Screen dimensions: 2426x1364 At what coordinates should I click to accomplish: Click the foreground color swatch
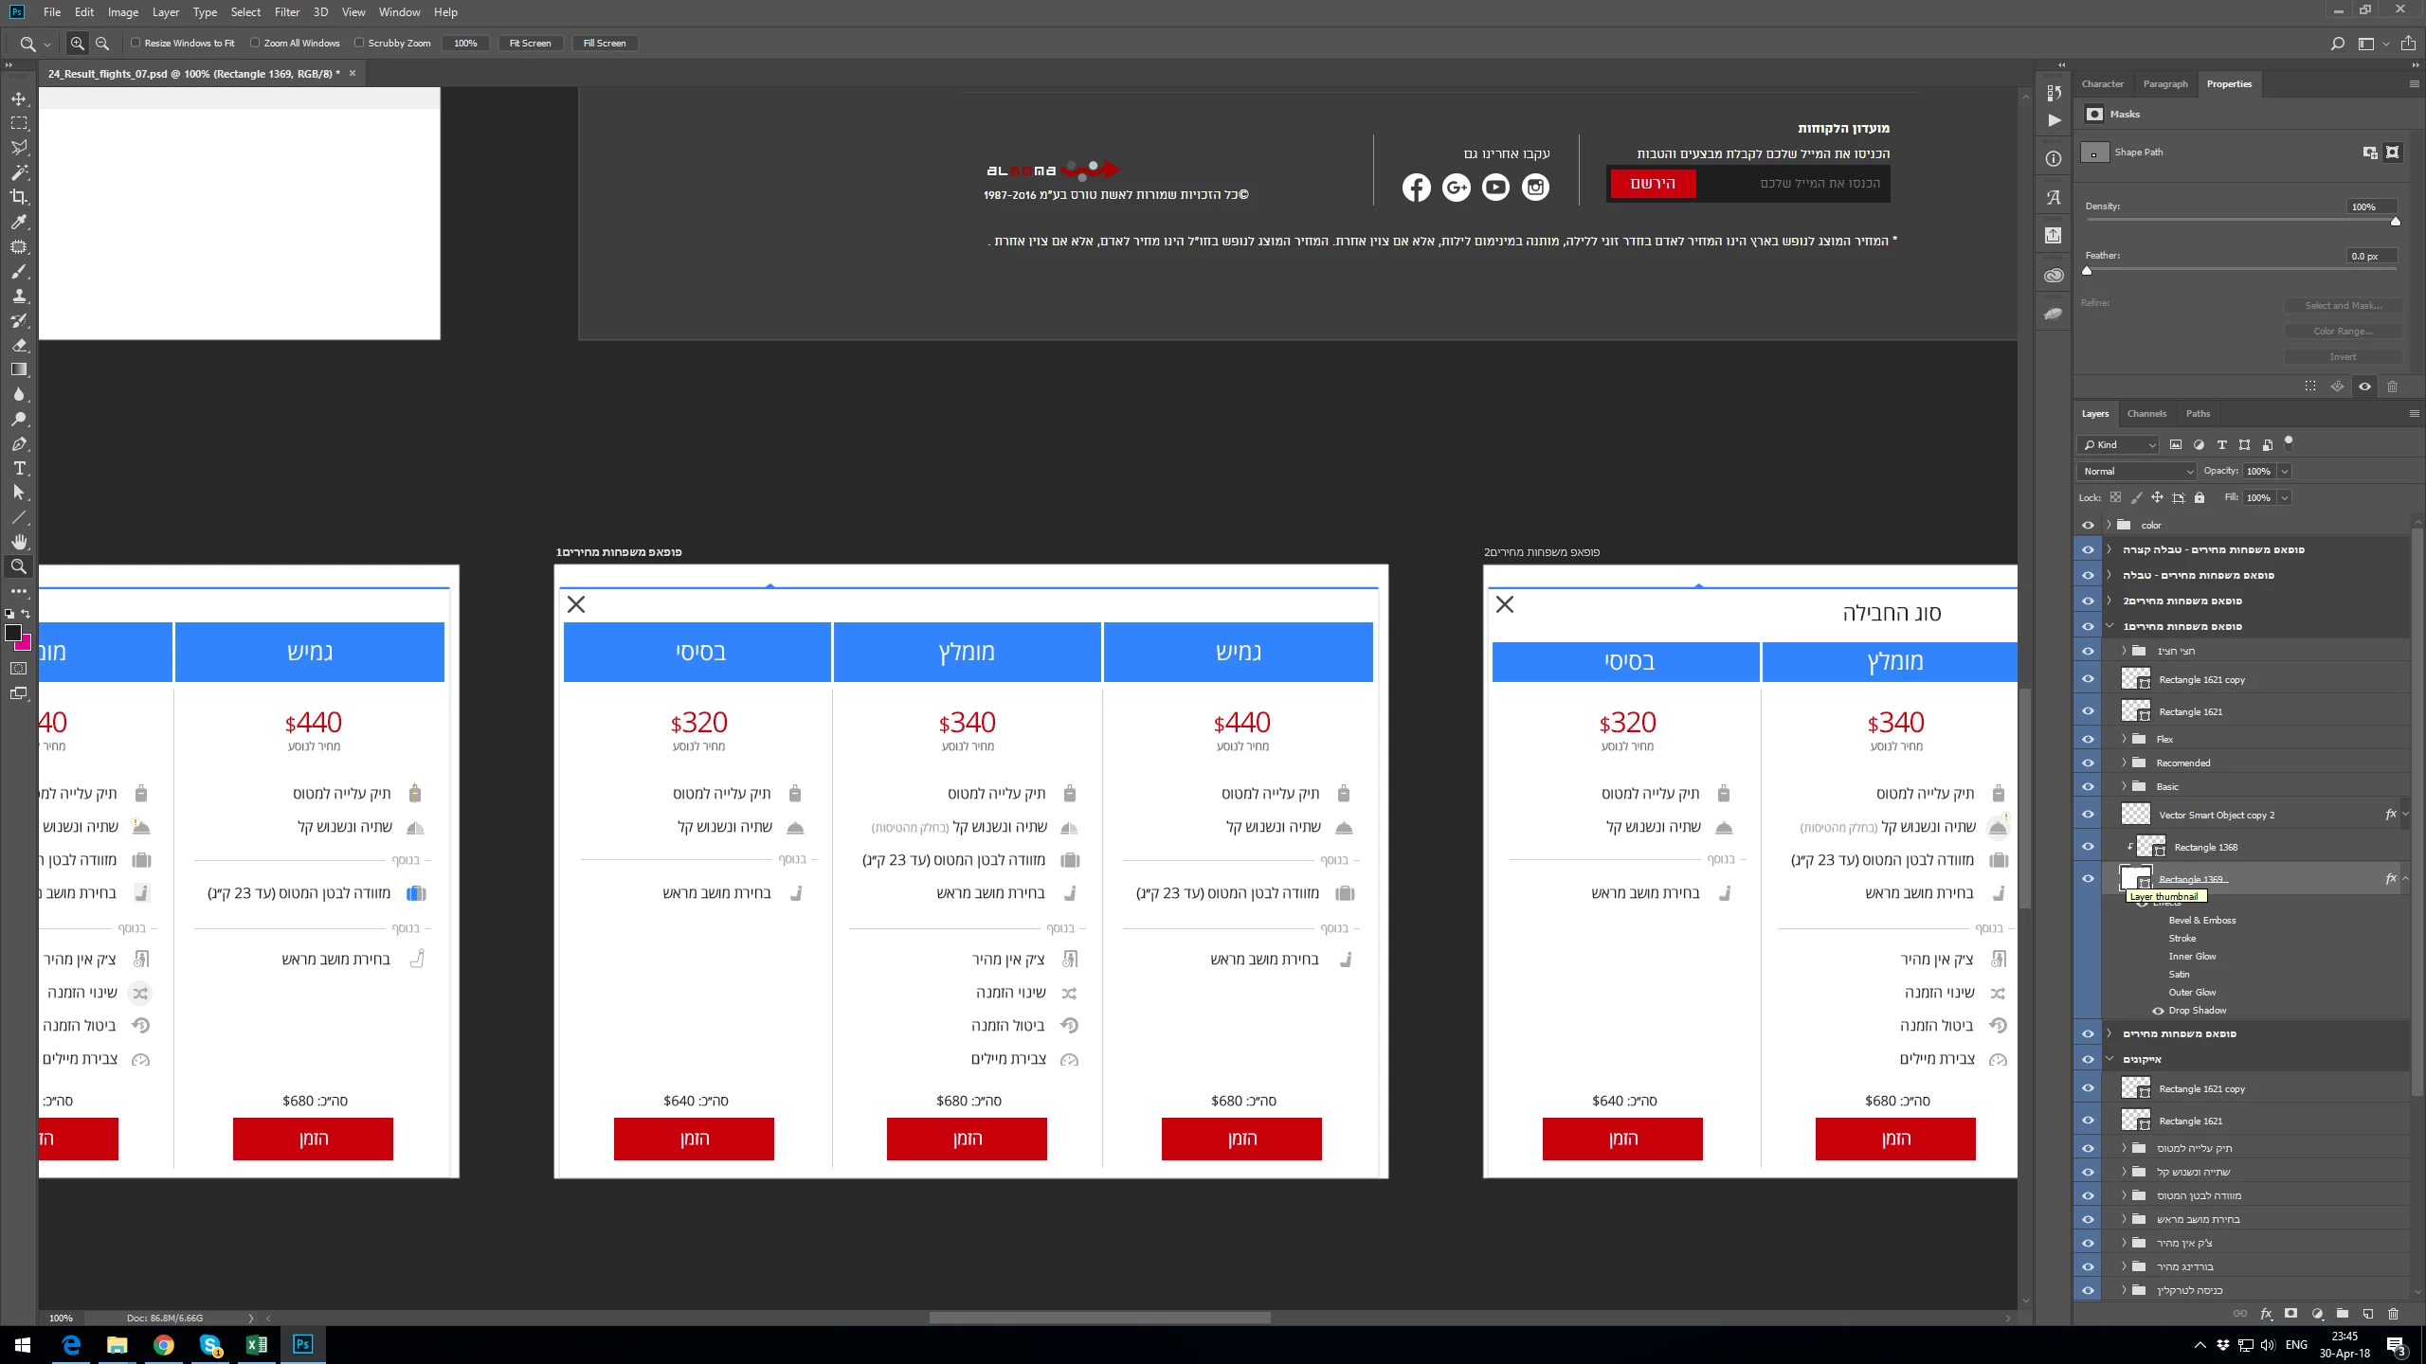pos(13,633)
